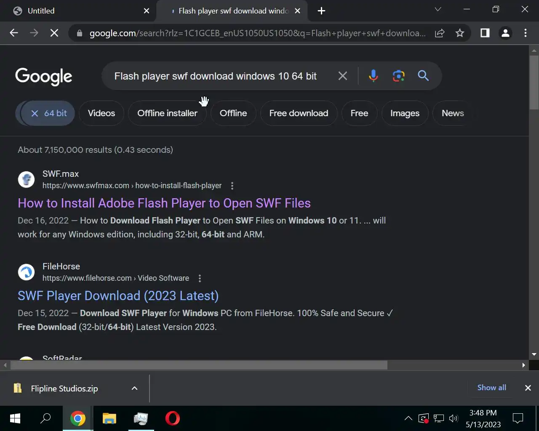
Task: Open SWF Player Download (2023 Latest) link
Action: 118,296
